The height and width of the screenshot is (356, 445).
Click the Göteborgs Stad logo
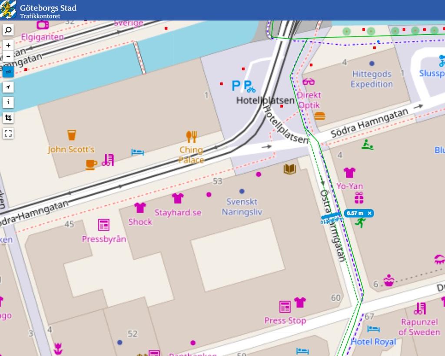(8, 10)
